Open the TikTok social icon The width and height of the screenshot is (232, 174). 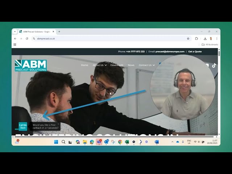(214, 65)
